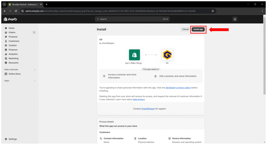The image size is (267, 145).
Task: Click the GrandShipper support link
Action: [148, 109]
